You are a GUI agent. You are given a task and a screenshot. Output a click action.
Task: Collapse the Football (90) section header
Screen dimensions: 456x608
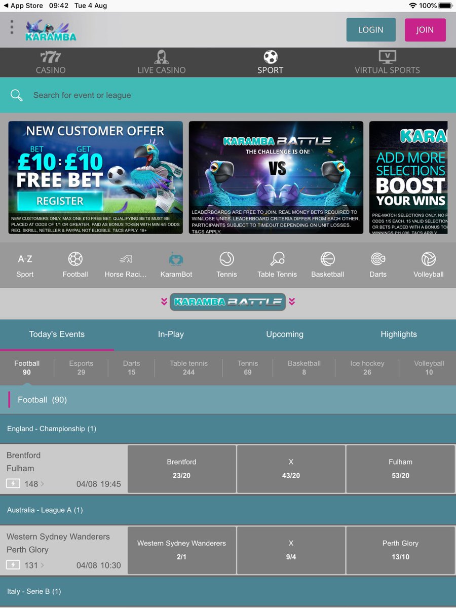tap(228, 400)
